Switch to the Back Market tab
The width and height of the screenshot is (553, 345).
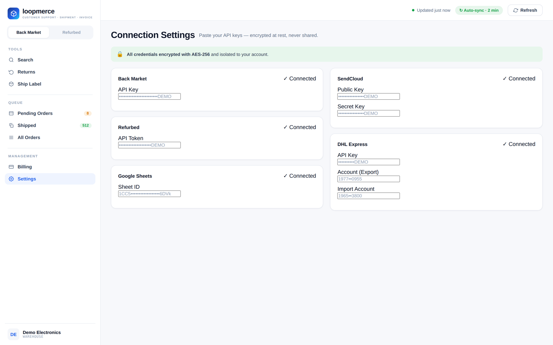click(29, 32)
